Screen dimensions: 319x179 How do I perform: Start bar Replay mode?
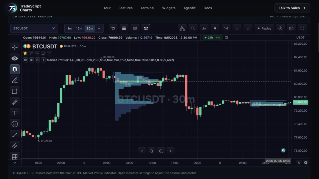click(264, 28)
